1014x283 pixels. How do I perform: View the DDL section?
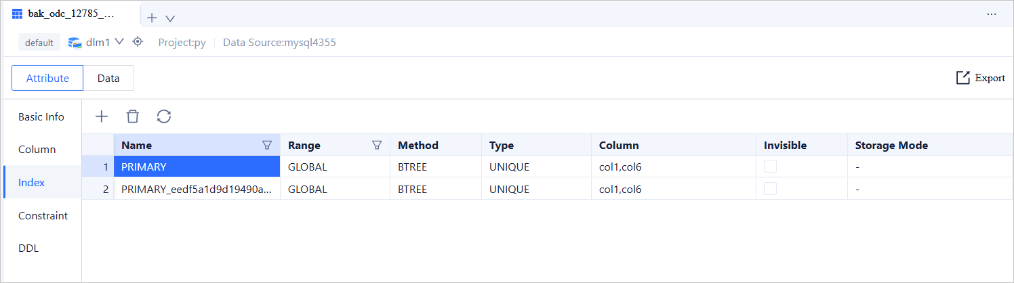(28, 248)
